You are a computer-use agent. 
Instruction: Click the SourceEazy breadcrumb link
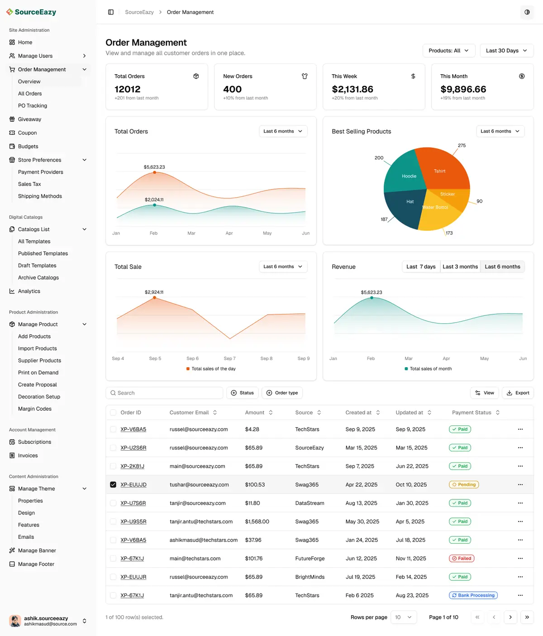(139, 12)
